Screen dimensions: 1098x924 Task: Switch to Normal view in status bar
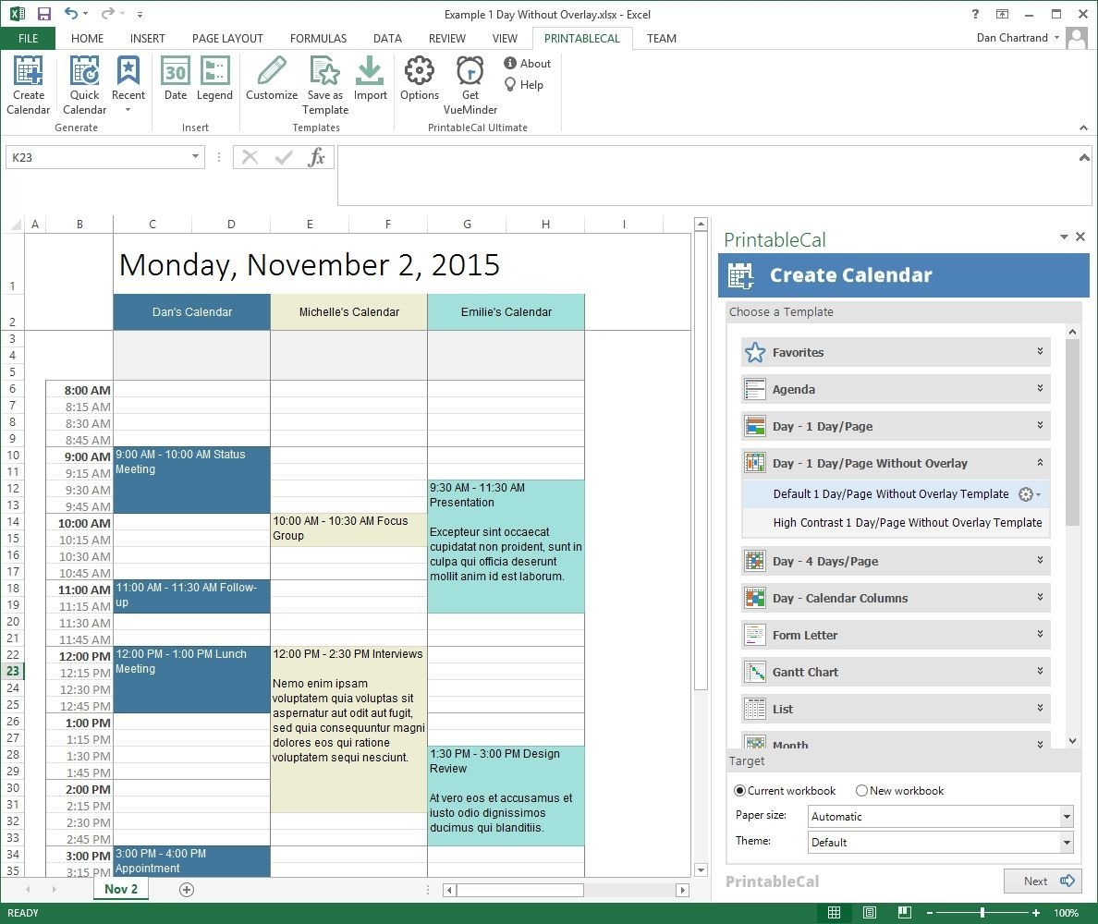[834, 912]
